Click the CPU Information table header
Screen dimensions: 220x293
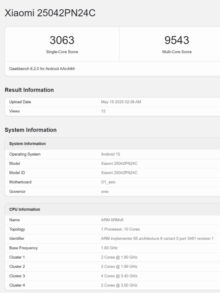pyautogui.click(x=25, y=209)
